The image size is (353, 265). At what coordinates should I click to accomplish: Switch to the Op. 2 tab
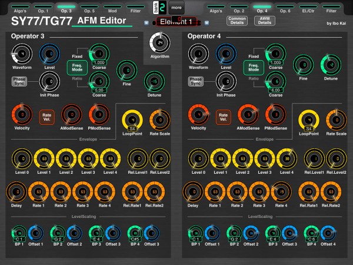pyautogui.click(x=239, y=9)
